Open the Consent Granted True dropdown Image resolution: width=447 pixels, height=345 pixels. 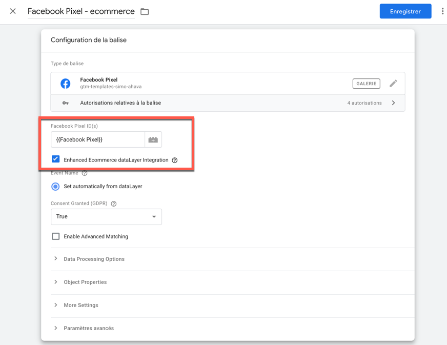coord(106,217)
